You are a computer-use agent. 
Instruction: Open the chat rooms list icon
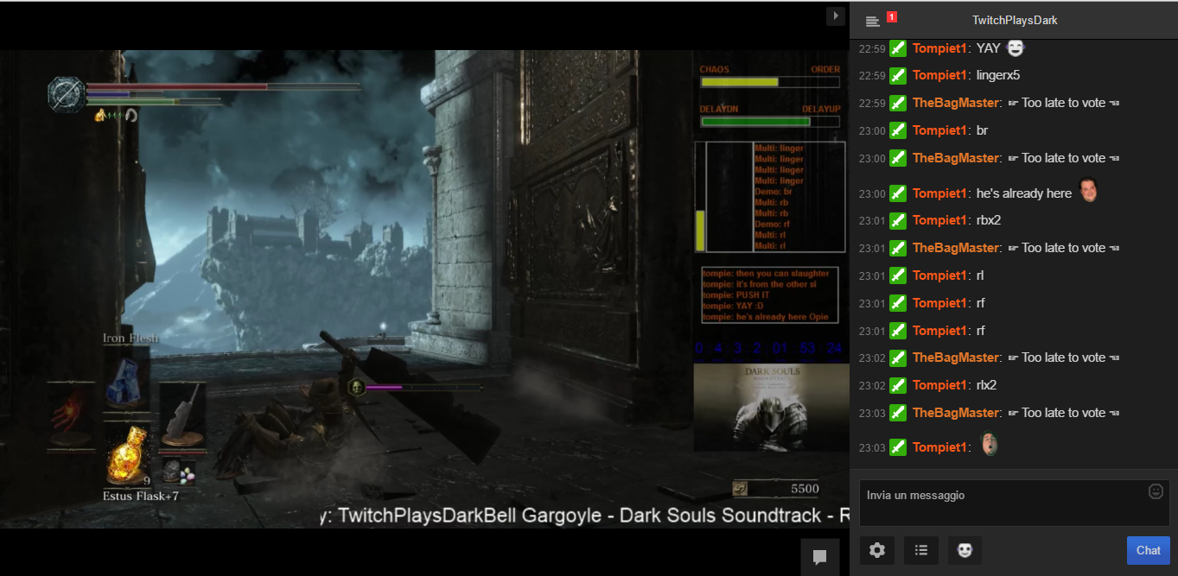pyautogui.click(x=872, y=21)
